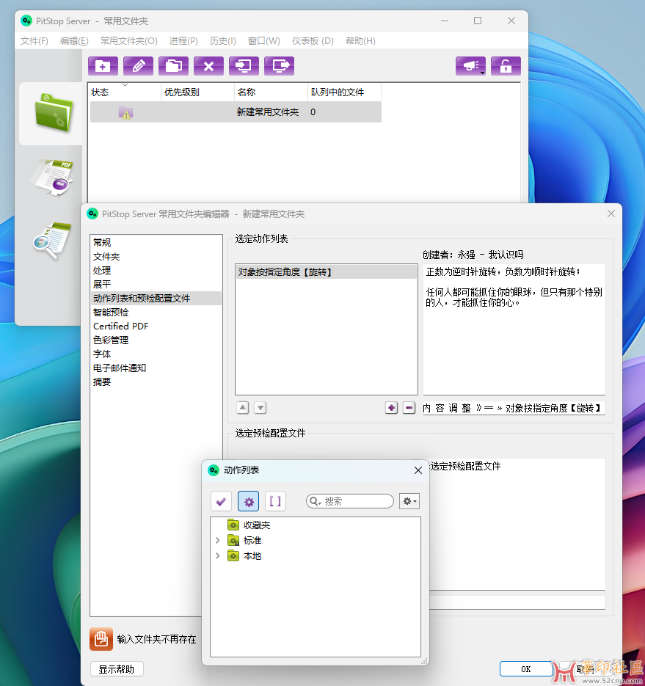Click the 显示帮助 button
This screenshot has width=645, height=686.
tap(117, 669)
